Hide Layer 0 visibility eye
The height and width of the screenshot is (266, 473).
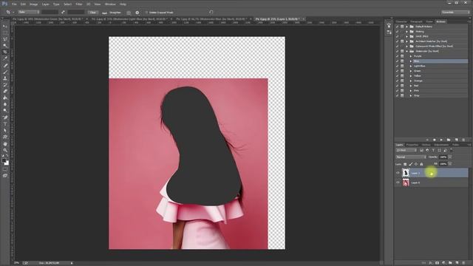[x=398, y=183]
